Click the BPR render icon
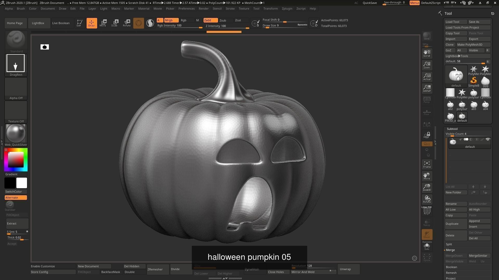 427,36
